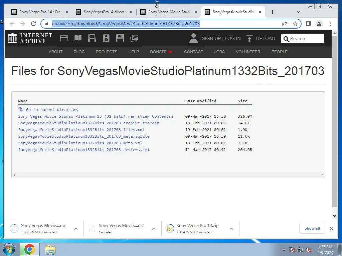Open the Video film strip icon
The image size is (342, 256).
click(92, 38)
